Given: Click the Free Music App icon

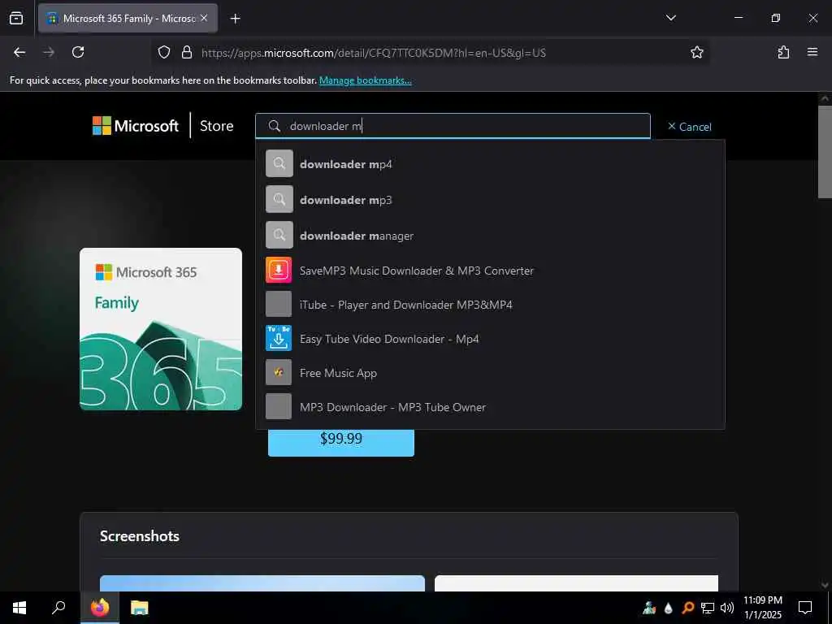Looking at the screenshot, I should tap(279, 372).
